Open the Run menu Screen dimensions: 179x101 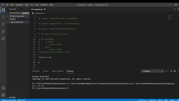tap(37, 5)
